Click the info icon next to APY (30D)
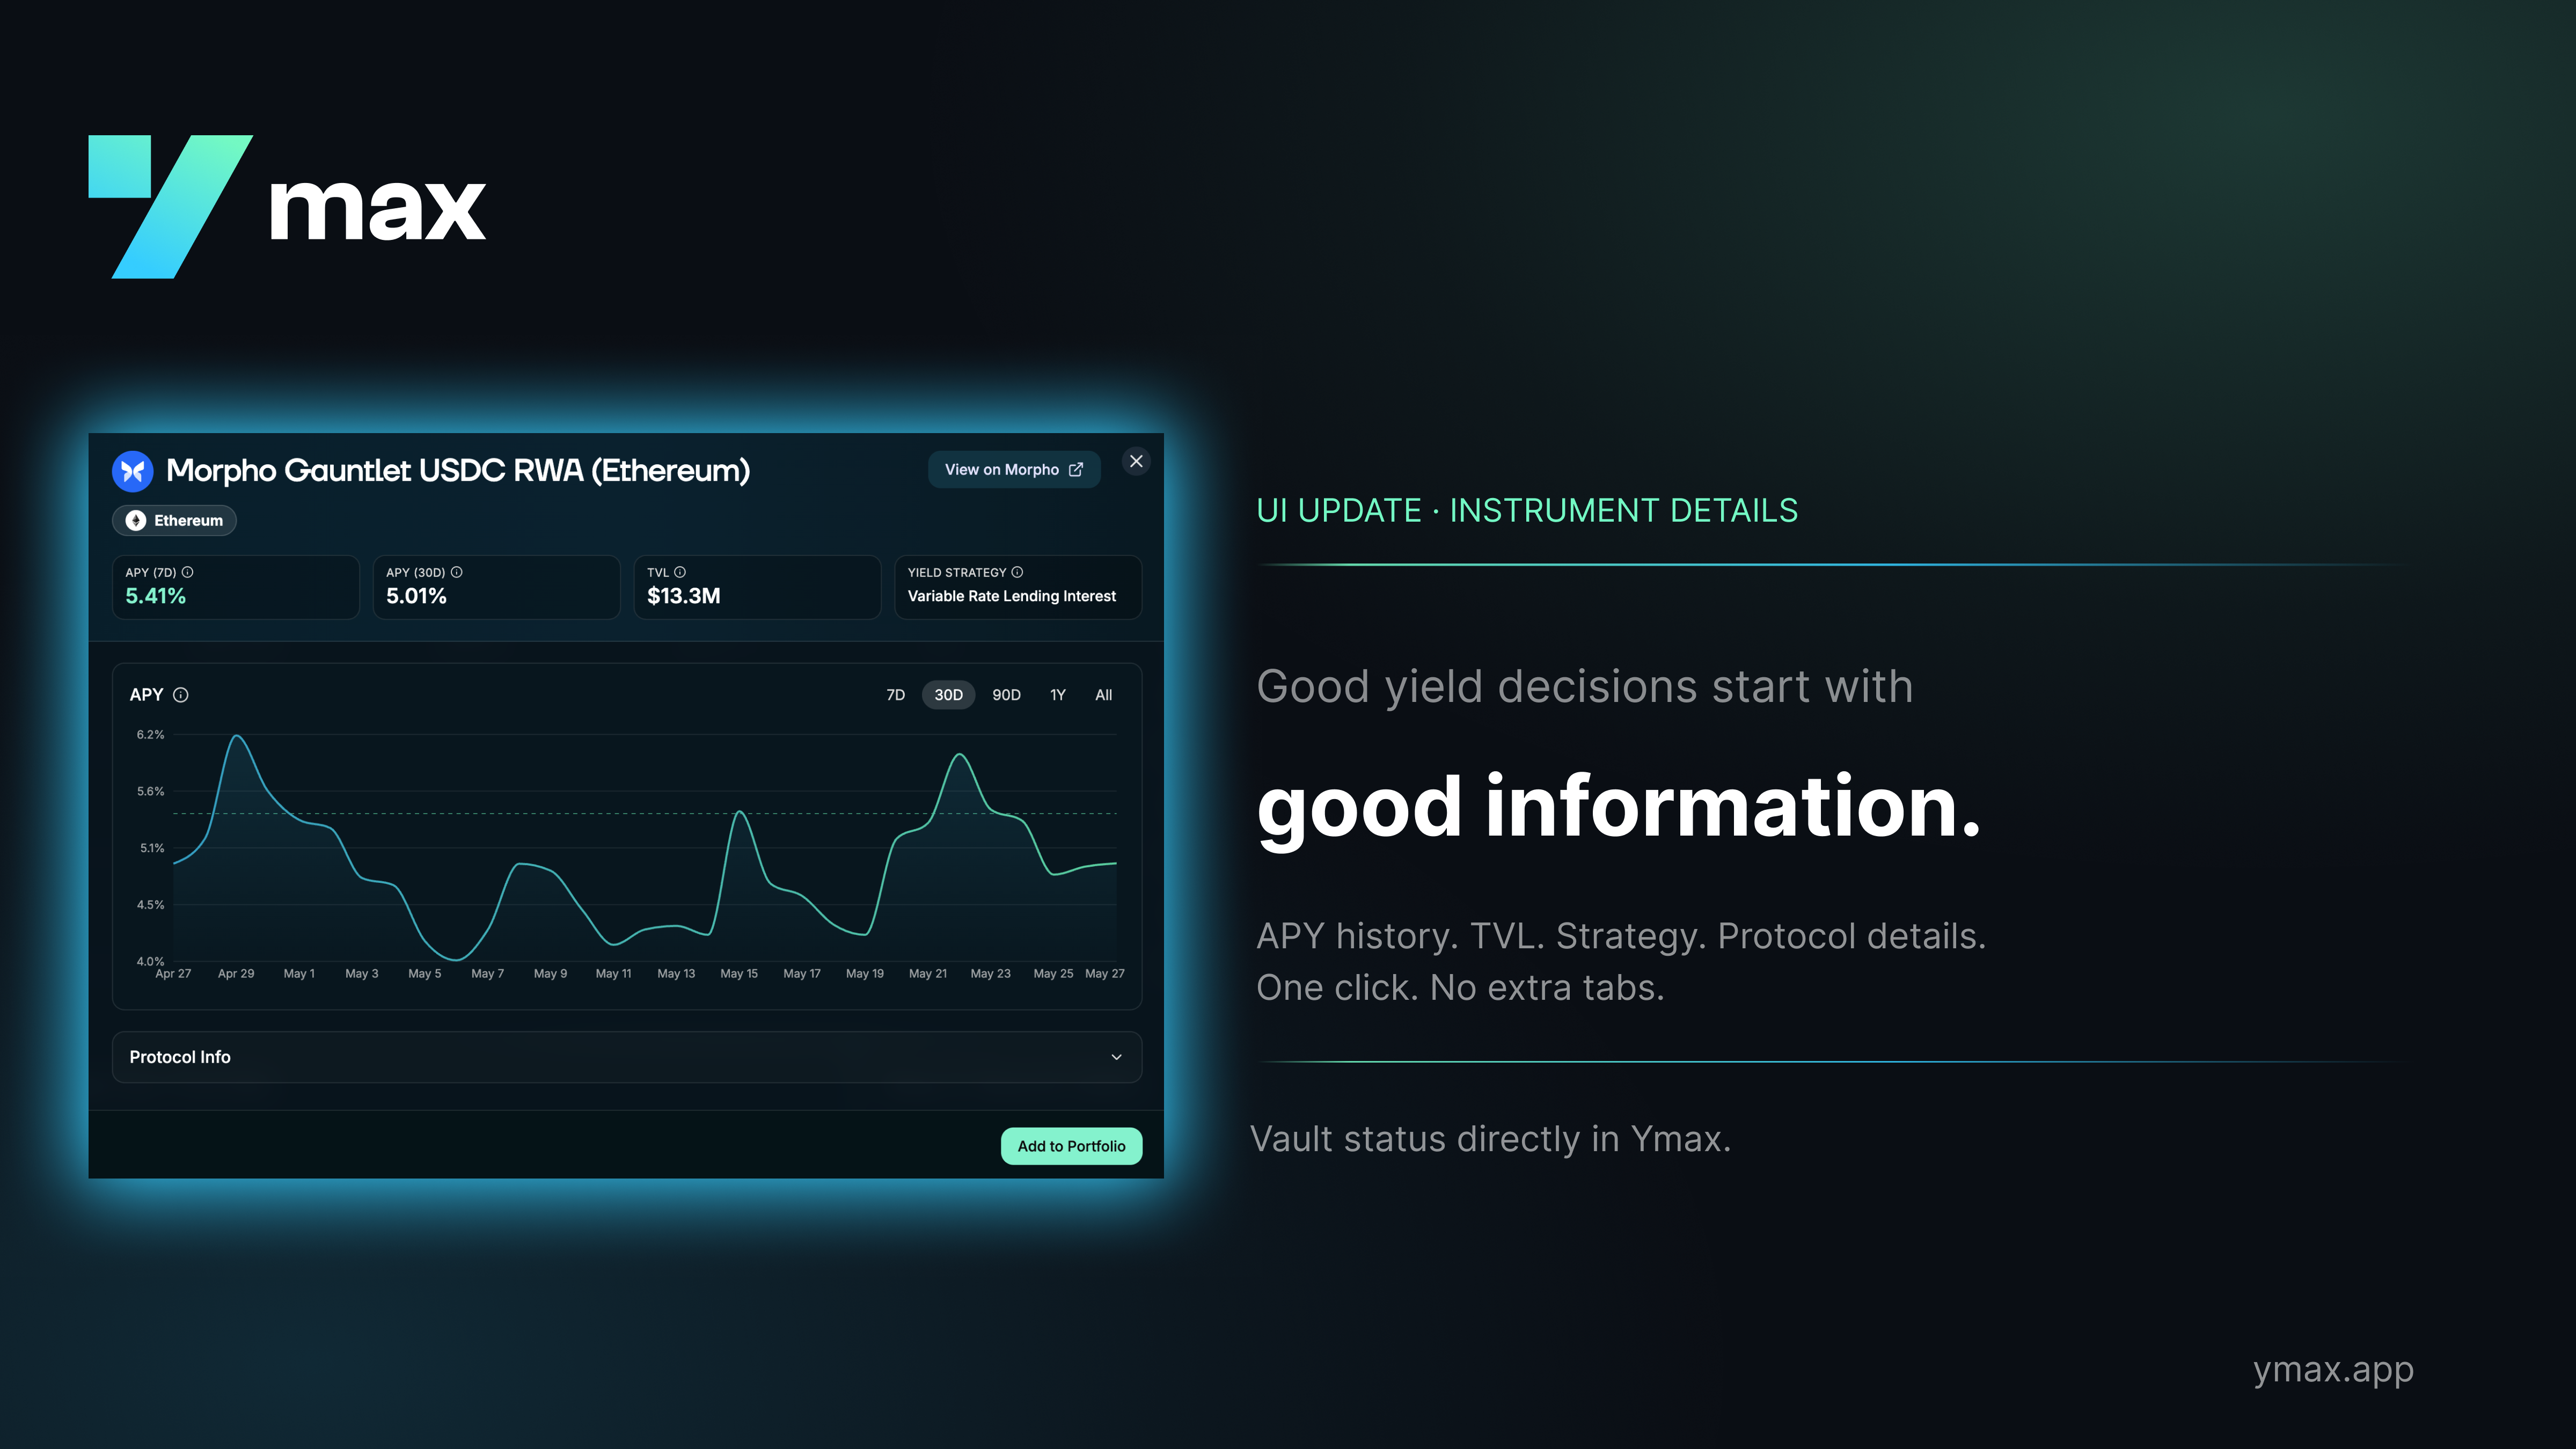The height and width of the screenshot is (1449, 2576). pos(456,572)
